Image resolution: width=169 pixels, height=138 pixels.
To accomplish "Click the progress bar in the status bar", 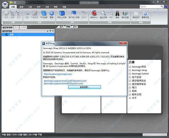I will (x=155, y=135).
